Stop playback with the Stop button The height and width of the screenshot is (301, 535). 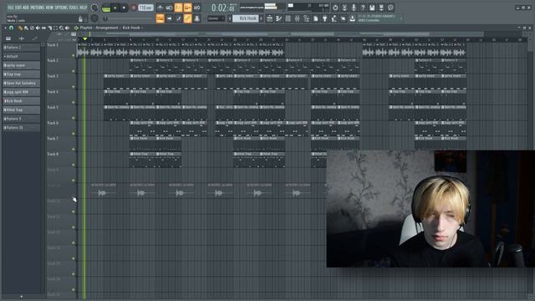124,8
